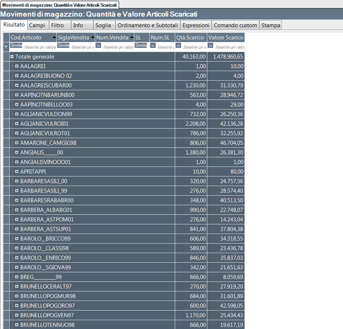This screenshot has width=343, height=329.
Task: Click the equals operator under Qtà.Scarico
Action: tap(178, 45)
